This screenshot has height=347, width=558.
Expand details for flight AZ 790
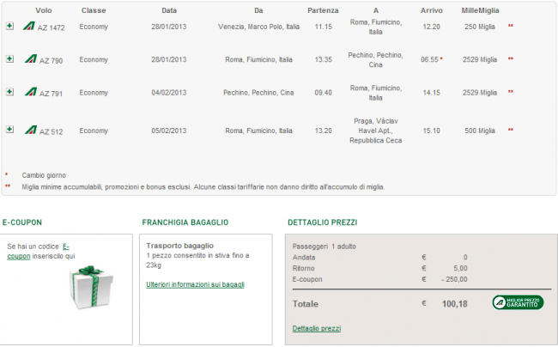(x=9, y=59)
